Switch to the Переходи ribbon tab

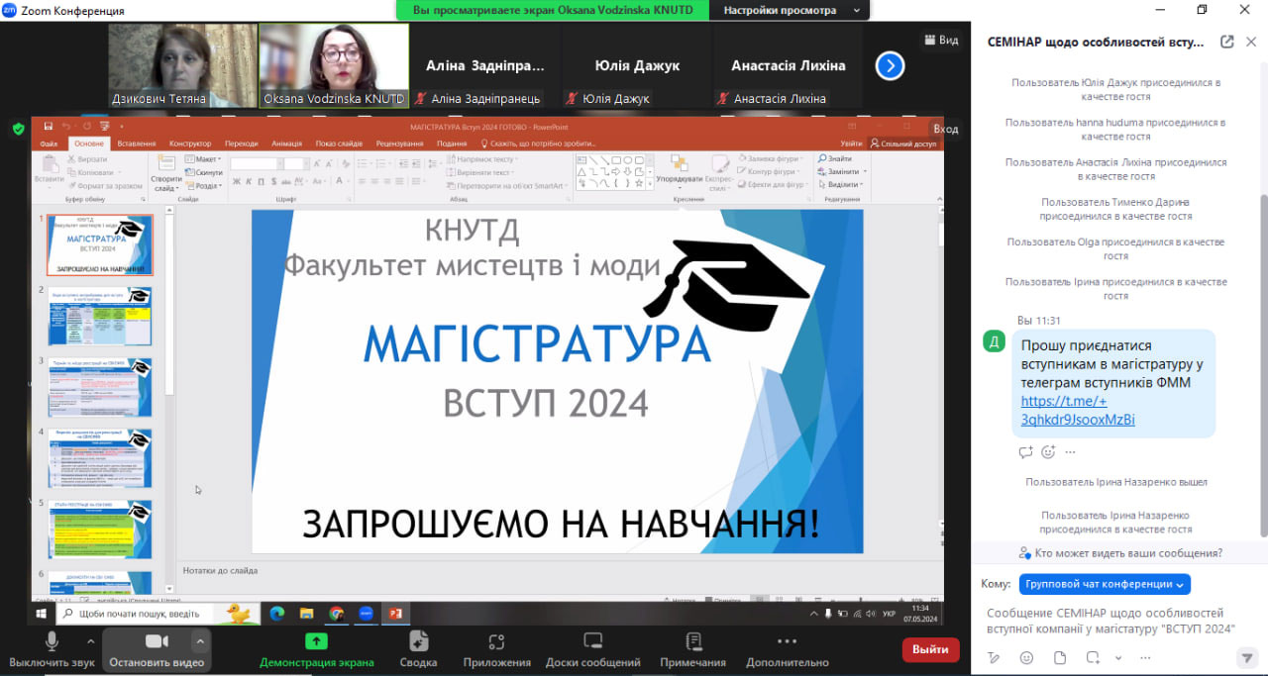[x=241, y=144]
